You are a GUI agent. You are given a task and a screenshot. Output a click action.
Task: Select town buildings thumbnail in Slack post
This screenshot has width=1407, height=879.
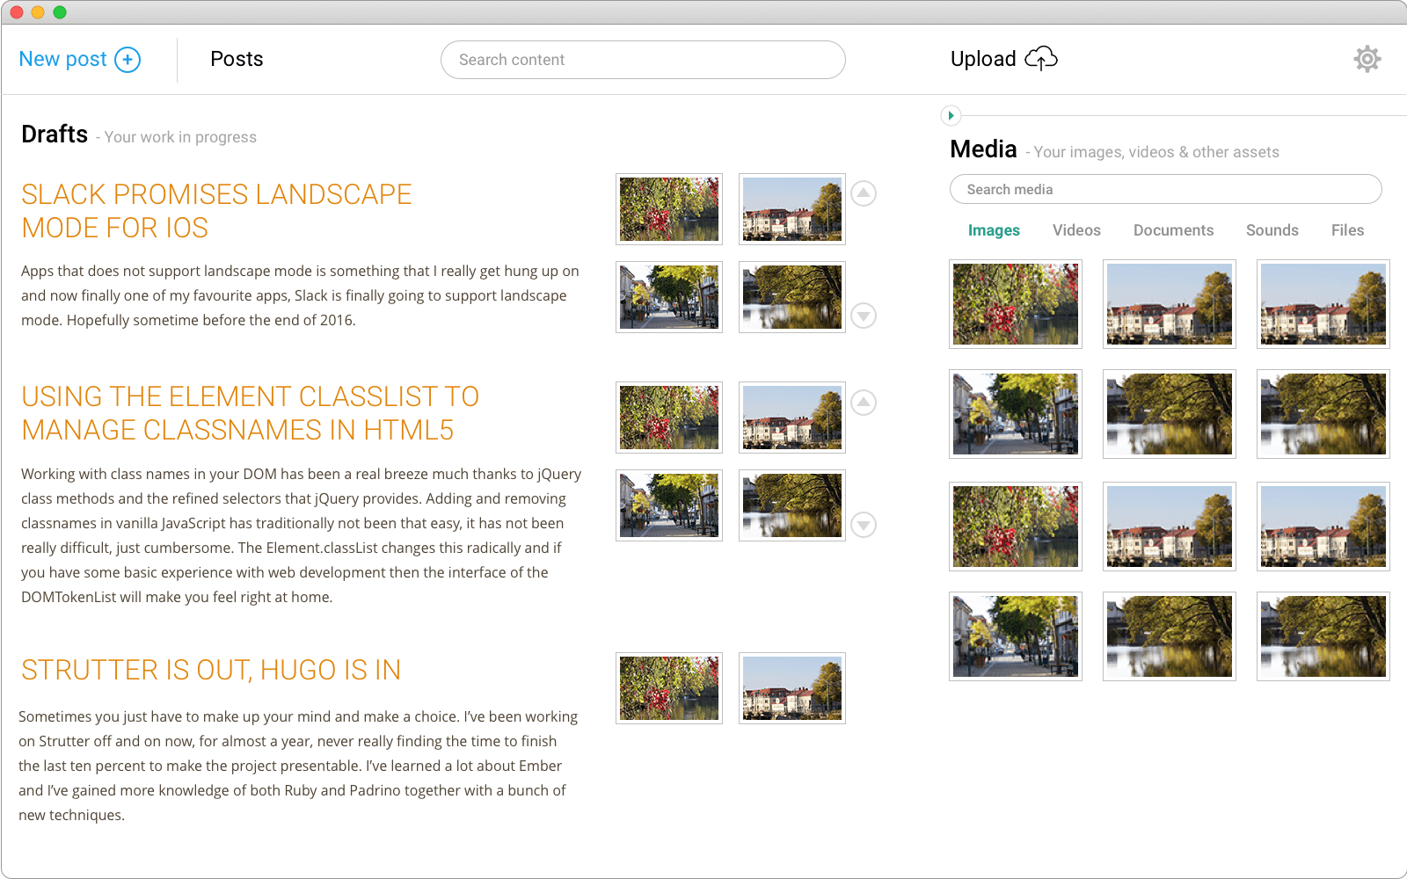tap(792, 209)
